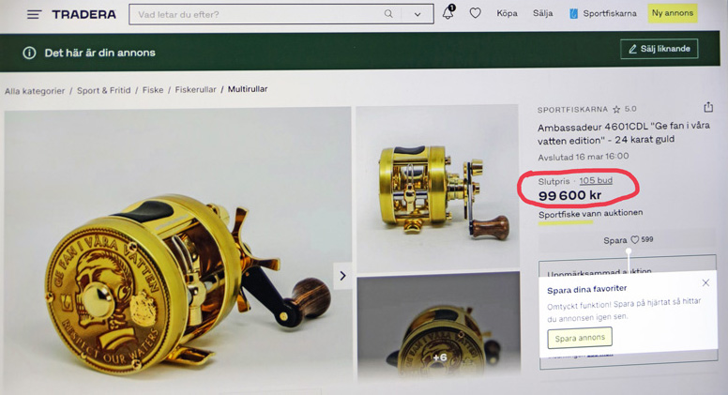Open notifications bell icon

click(448, 12)
